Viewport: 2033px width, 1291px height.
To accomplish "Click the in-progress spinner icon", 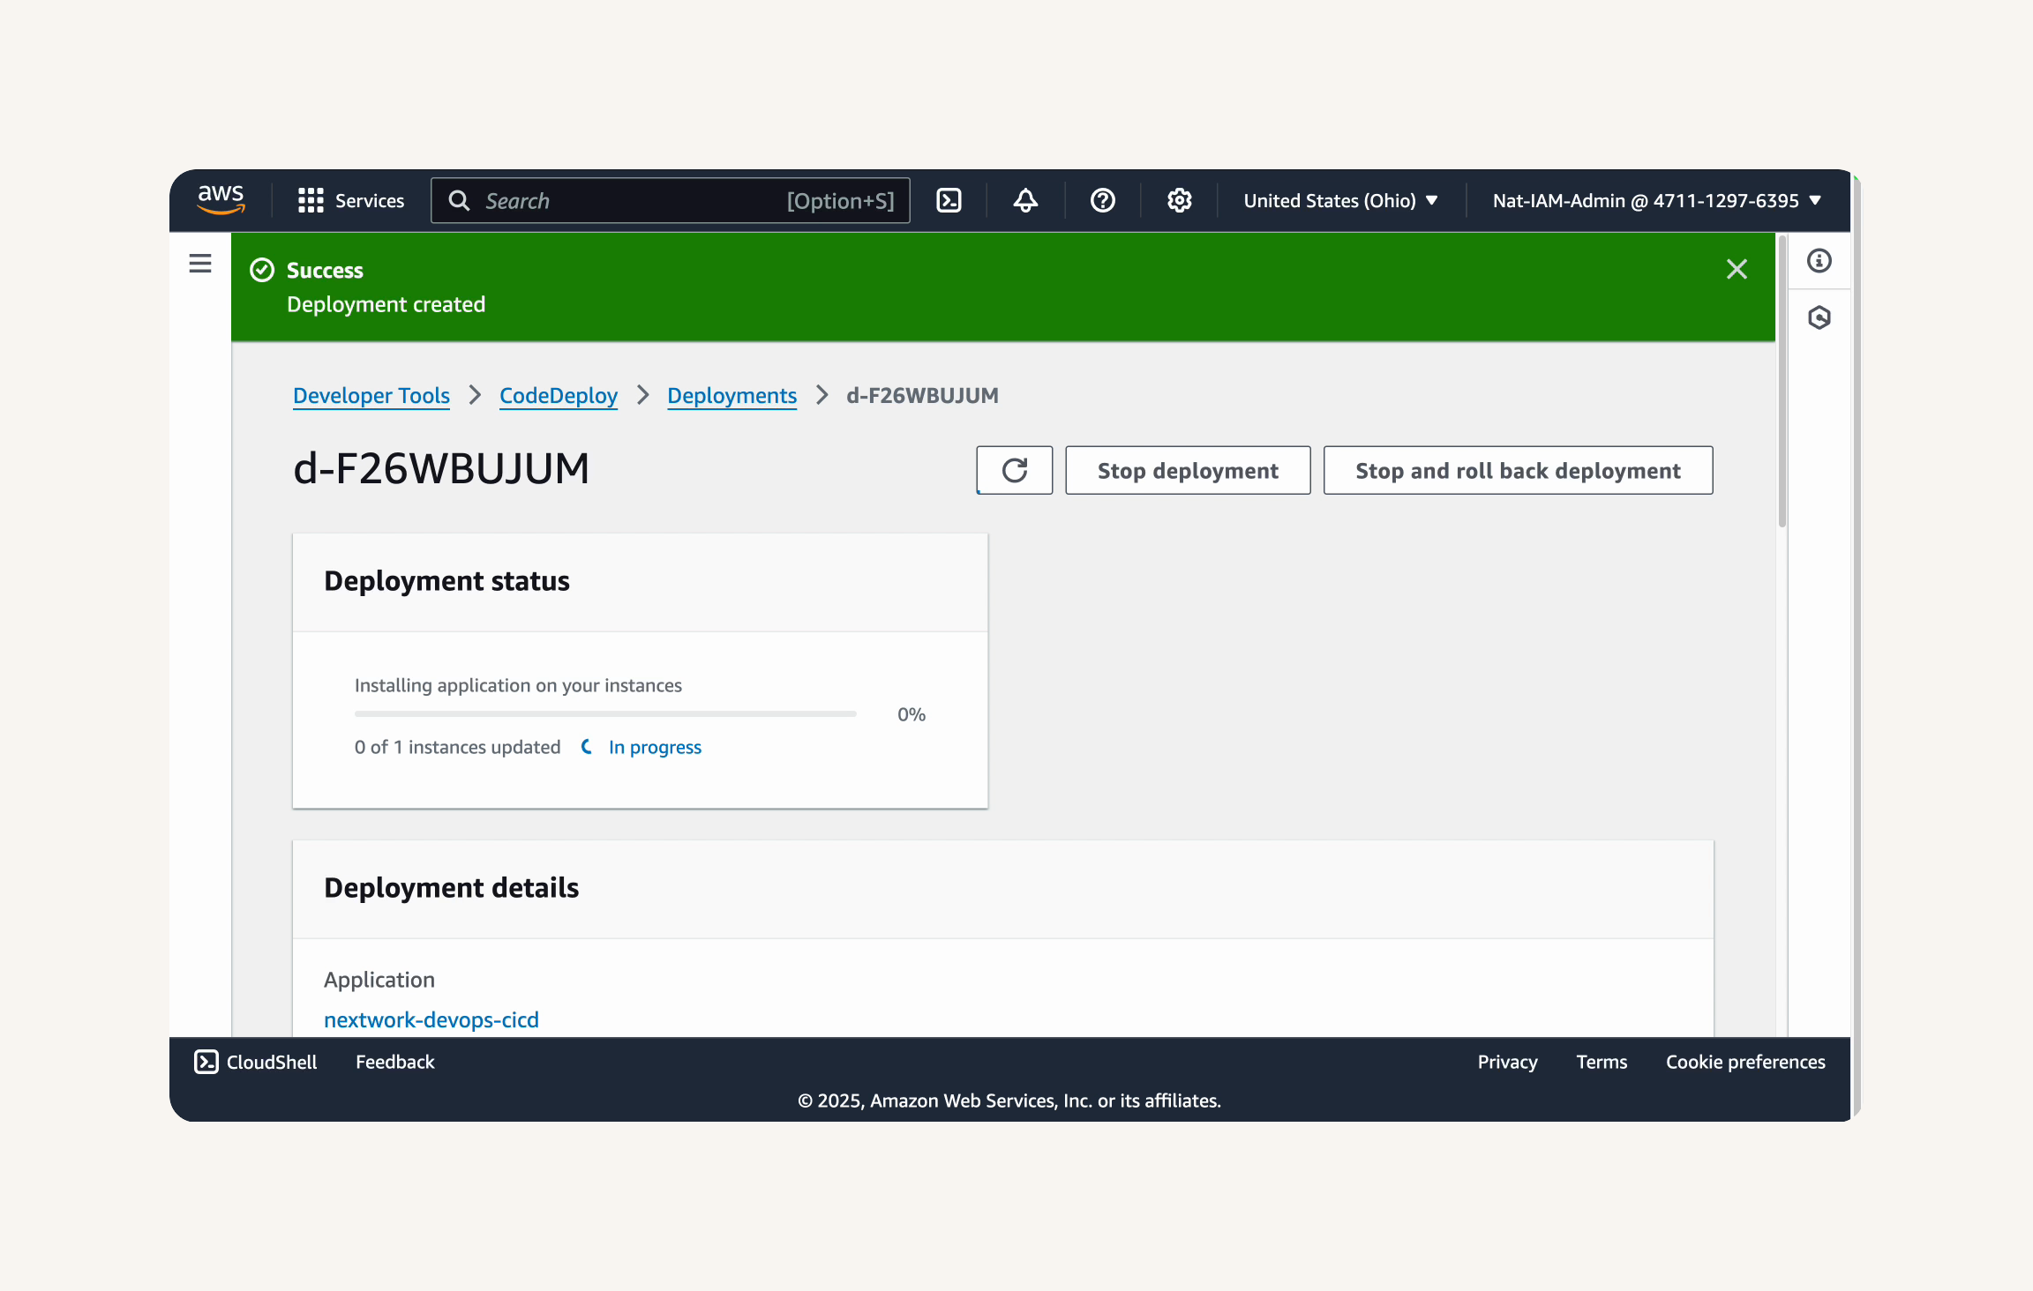I will point(587,747).
